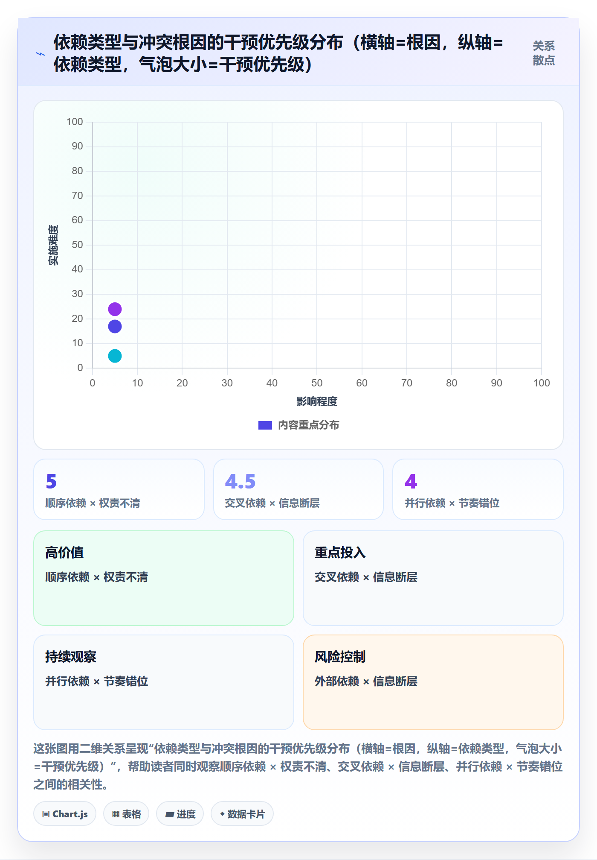Click the 实施难度 y-axis title
The height and width of the screenshot is (860, 597).
click(53, 245)
